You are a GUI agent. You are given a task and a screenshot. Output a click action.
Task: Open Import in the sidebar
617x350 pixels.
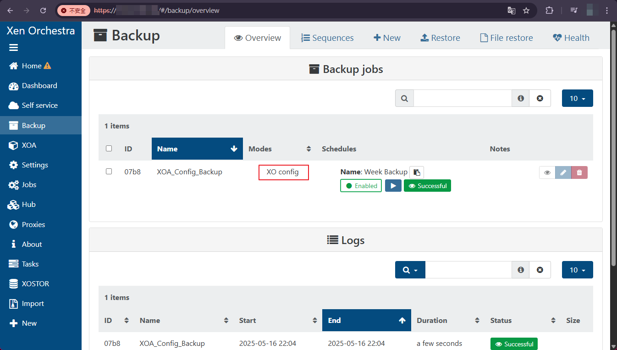27,304
